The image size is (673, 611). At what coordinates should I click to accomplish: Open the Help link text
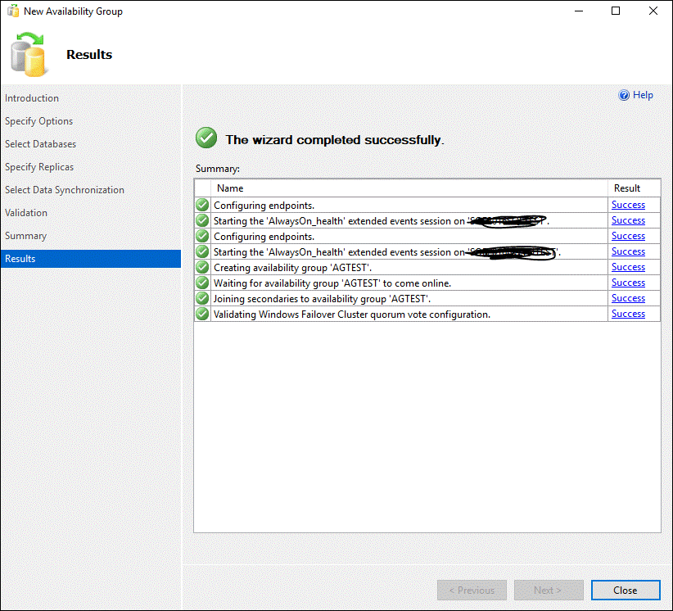[x=644, y=95]
